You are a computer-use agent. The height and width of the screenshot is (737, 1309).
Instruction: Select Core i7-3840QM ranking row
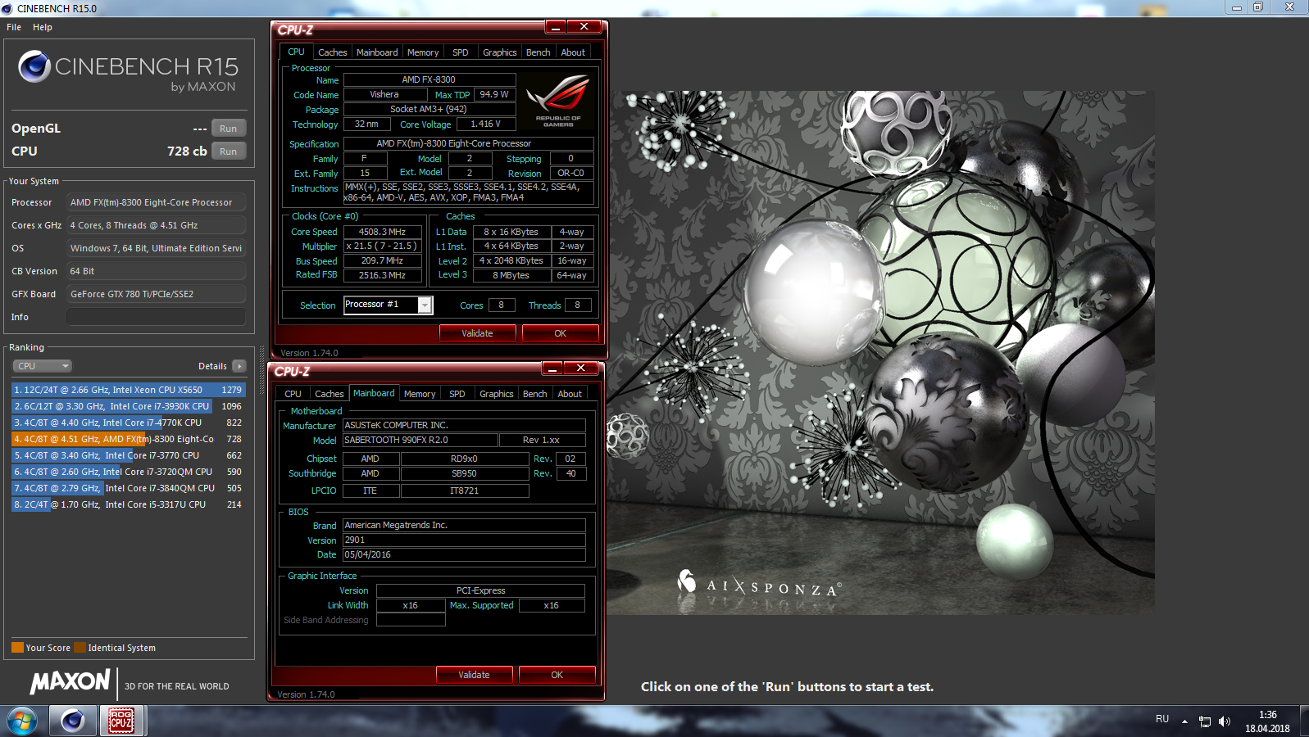click(x=128, y=488)
